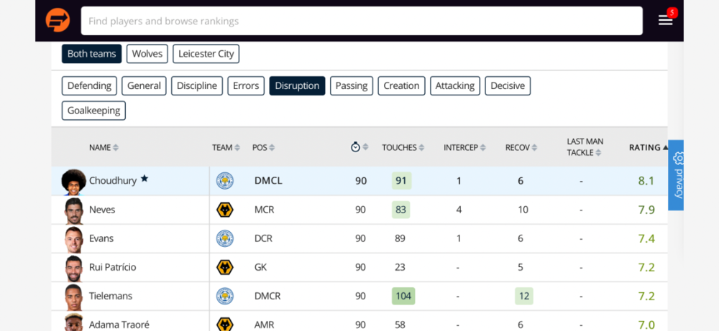This screenshot has width=719, height=331.
Task: Open Tielemans player name link
Action: (111, 297)
